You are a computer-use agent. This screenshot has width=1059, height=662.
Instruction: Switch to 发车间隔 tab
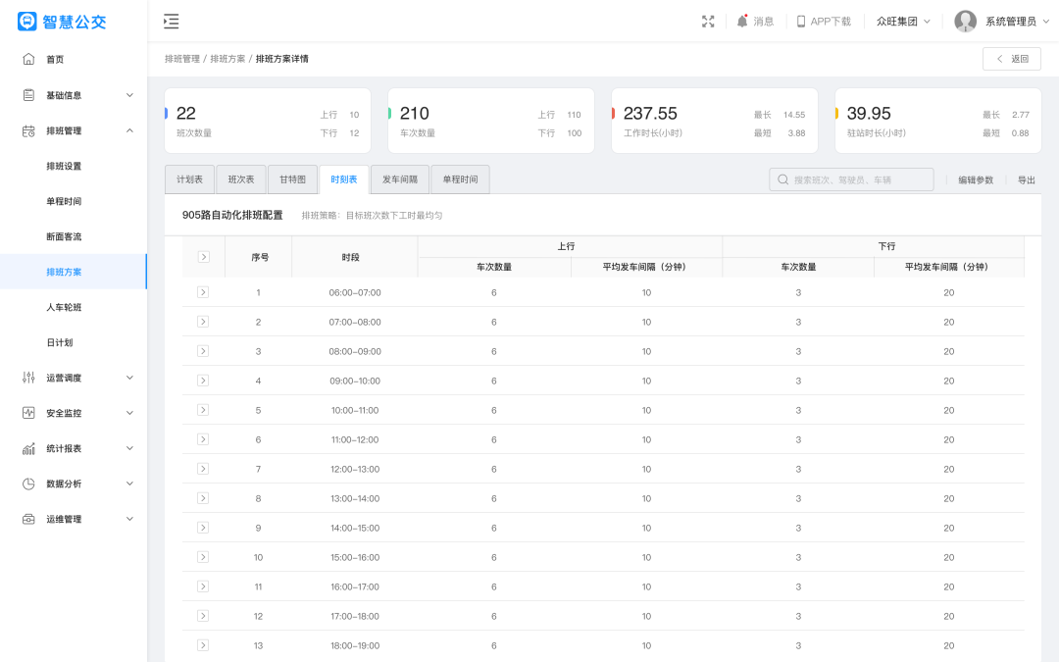pyautogui.click(x=400, y=179)
